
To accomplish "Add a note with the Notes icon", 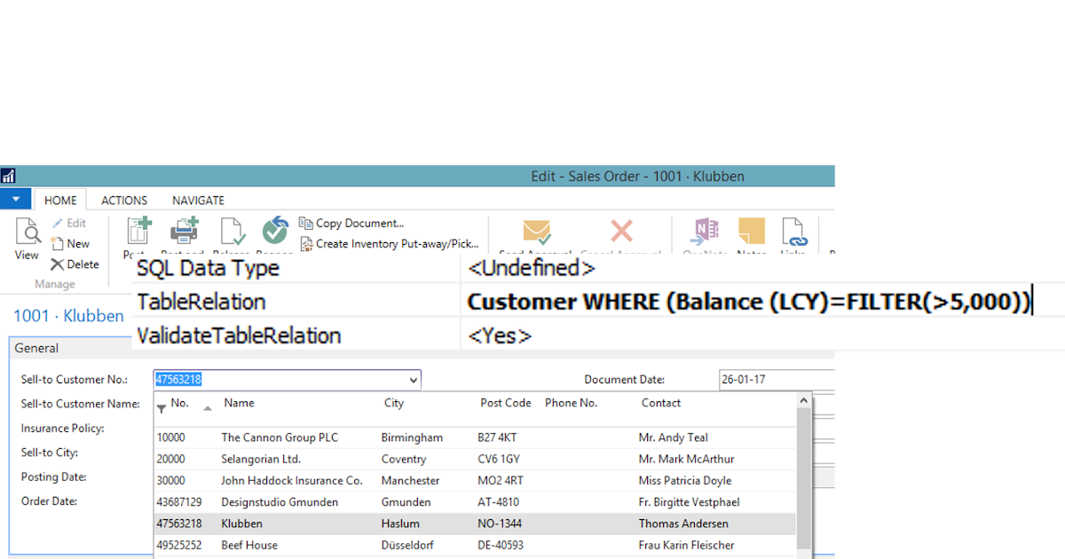I will tap(751, 233).
